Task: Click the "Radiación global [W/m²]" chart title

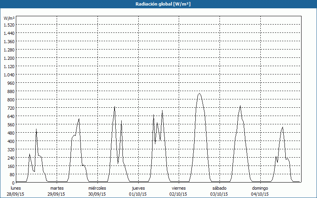Action: [x=158, y=4]
